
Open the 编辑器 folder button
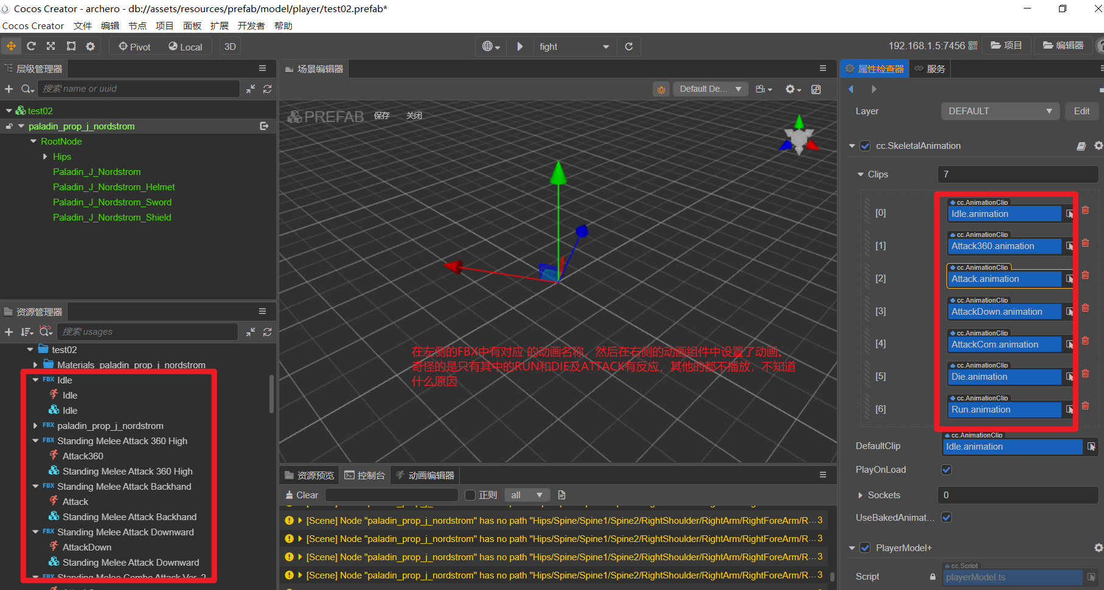pyautogui.click(x=1063, y=46)
